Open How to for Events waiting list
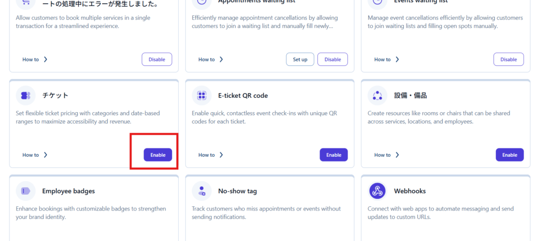The height and width of the screenshot is (241, 540). 387,59
